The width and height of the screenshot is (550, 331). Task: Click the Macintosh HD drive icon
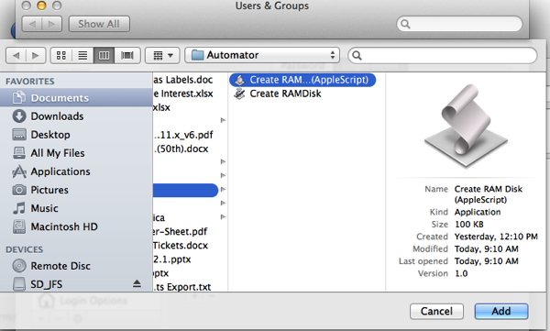pos(19,226)
